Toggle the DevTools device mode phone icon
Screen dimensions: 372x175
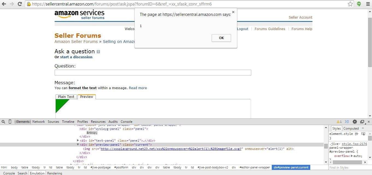10,122
